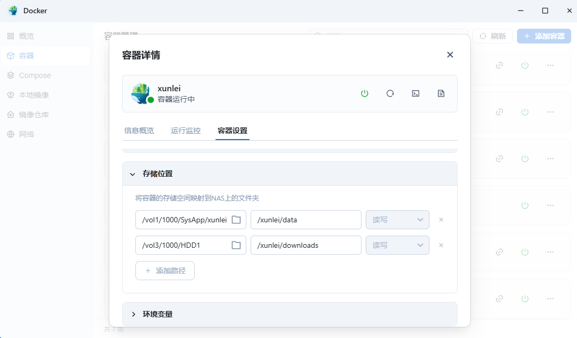Open the xunlei container log document icon
Viewport: 577px width, 338px height.
[x=441, y=93]
